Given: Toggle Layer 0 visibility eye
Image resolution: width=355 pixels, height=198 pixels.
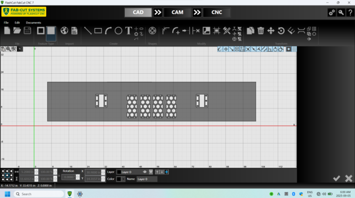Looking at the screenshot, I should pos(145,172).
